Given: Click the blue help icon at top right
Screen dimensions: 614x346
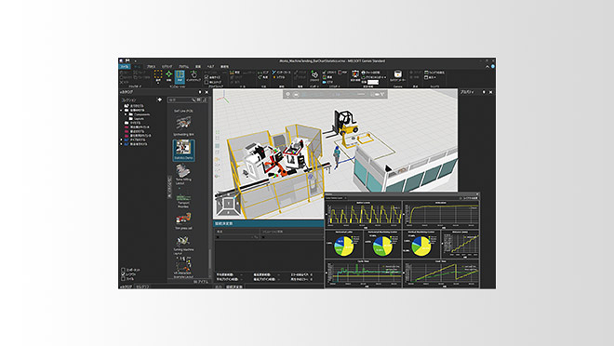Looking at the screenshot, I should click(x=493, y=67).
